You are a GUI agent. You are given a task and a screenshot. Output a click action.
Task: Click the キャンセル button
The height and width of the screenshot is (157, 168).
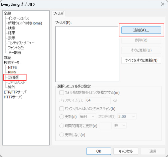(126, 151)
